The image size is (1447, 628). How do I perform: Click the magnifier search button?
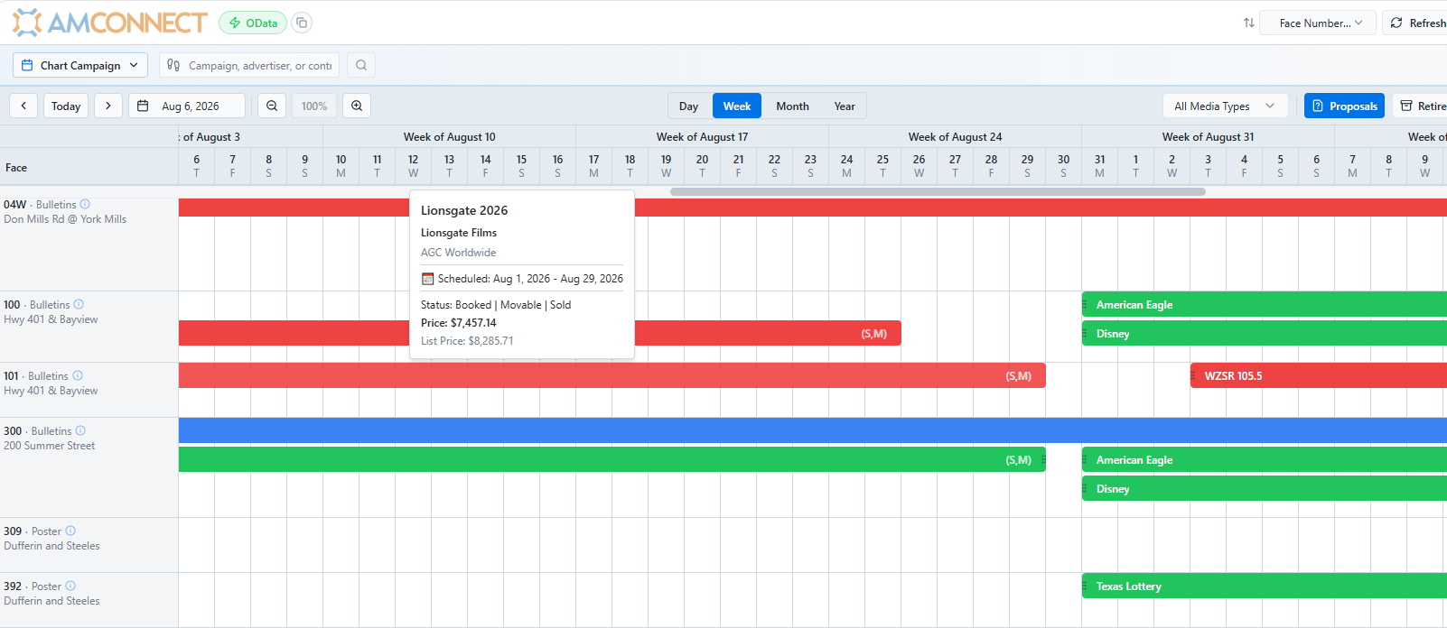[361, 65]
